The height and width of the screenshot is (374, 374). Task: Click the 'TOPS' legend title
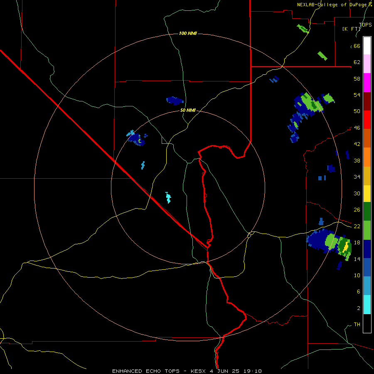(x=365, y=25)
